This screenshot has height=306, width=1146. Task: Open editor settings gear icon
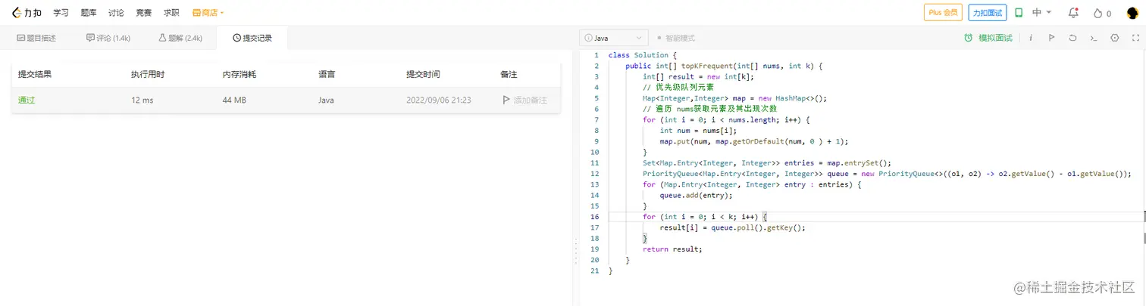(x=1114, y=38)
